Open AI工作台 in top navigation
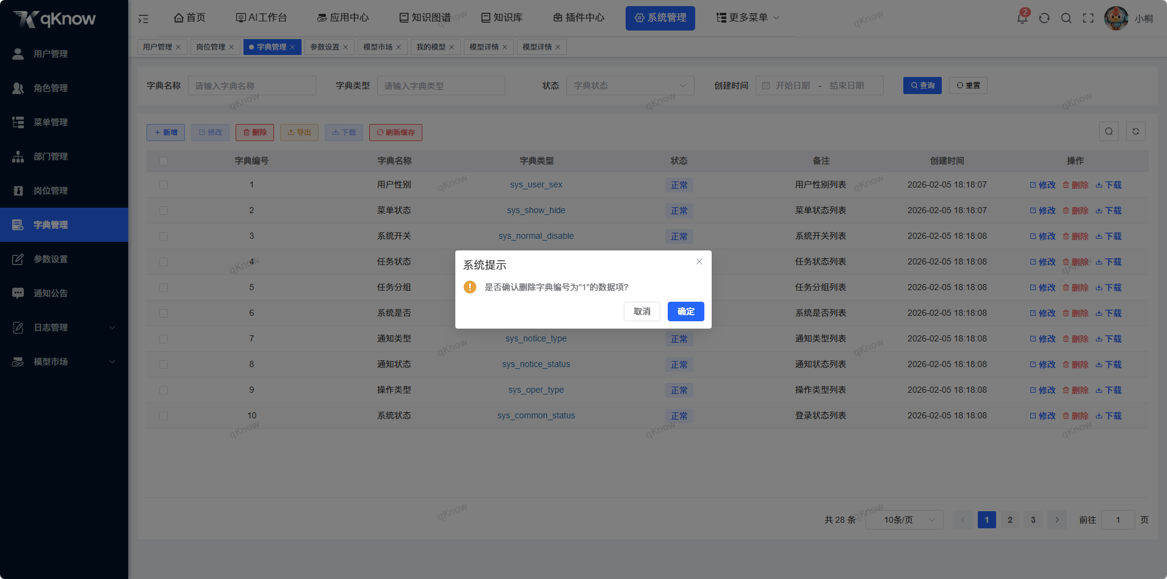Viewport: 1167px width, 579px height. tap(261, 18)
